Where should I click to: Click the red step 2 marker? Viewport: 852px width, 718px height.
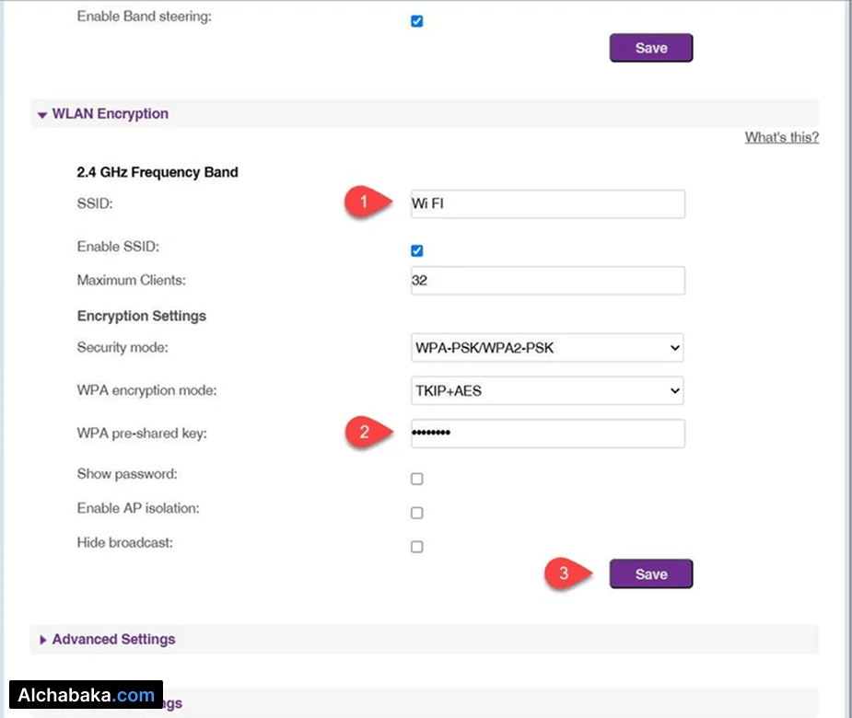pos(363,433)
